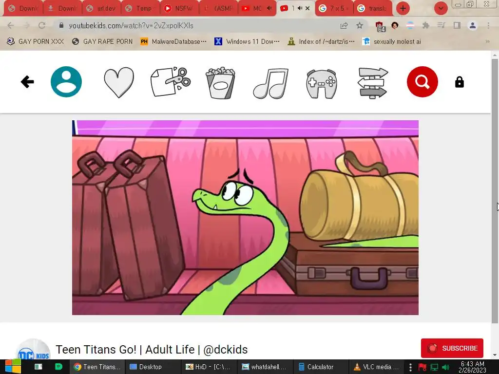The image size is (499, 374).
Task: Open the Extensions puzzle piece menu
Action: (x=425, y=25)
